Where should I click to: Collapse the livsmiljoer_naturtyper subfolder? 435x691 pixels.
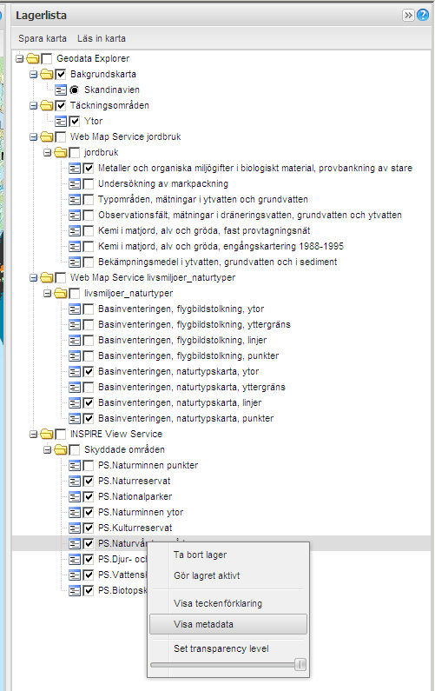point(48,294)
